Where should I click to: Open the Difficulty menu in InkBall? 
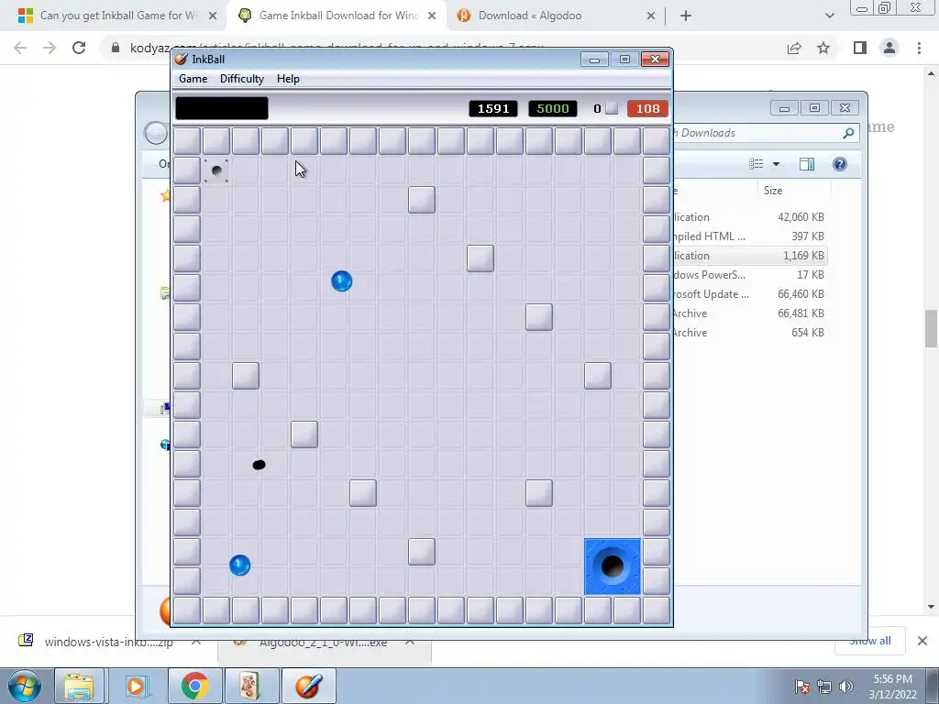pos(241,79)
